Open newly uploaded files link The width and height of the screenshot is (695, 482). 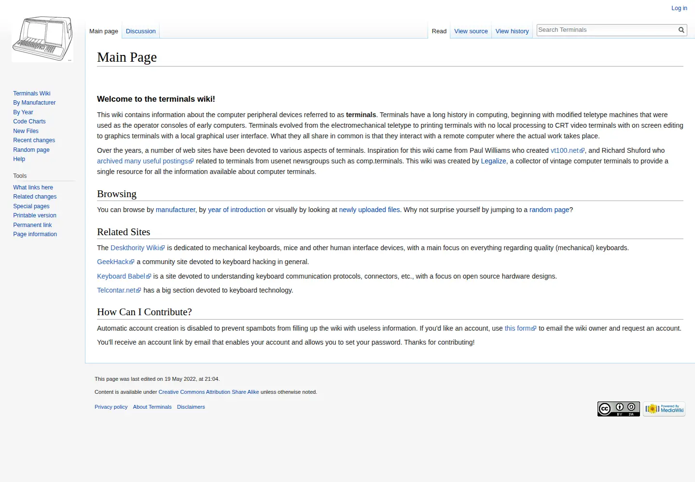tap(369, 210)
